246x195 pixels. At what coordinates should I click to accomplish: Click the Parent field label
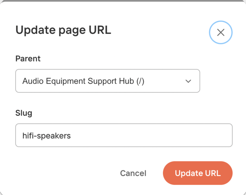(x=28, y=59)
